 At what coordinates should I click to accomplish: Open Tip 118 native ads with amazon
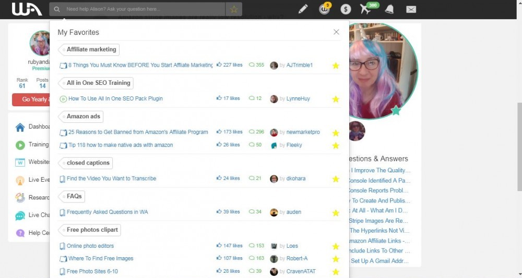click(121, 145)
